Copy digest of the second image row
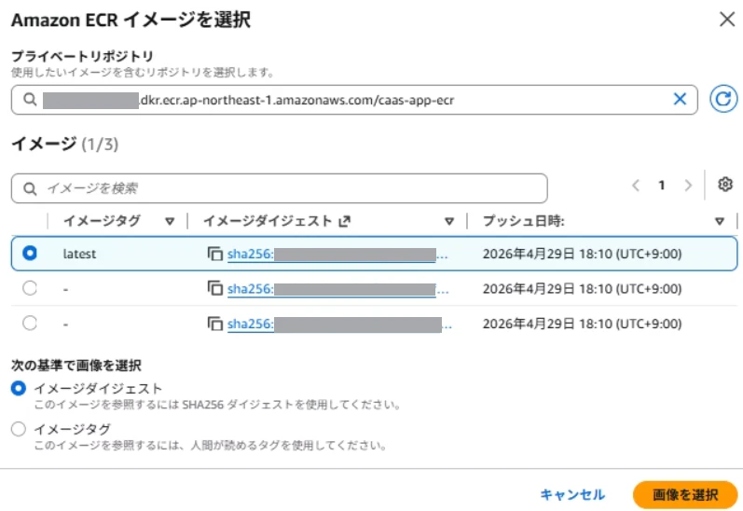The height and width of the screenshot is (511, 743). click(x=215, y=288)
